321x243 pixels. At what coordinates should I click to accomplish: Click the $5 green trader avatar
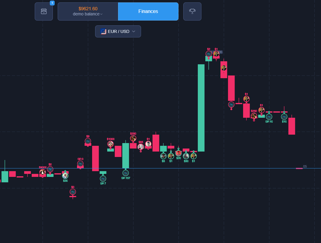click(163, 156)
